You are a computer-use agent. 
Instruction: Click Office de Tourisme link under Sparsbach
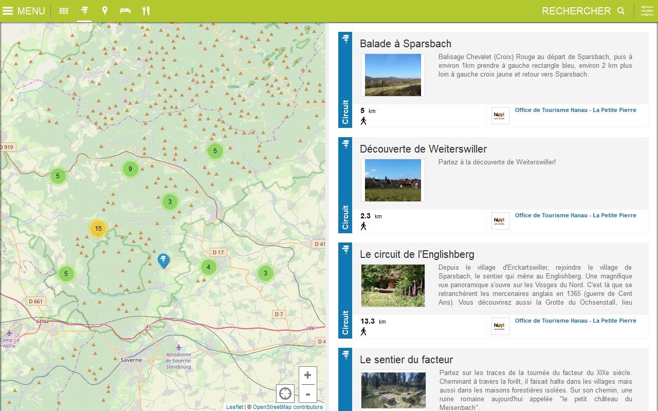click(x=576, y=110)
